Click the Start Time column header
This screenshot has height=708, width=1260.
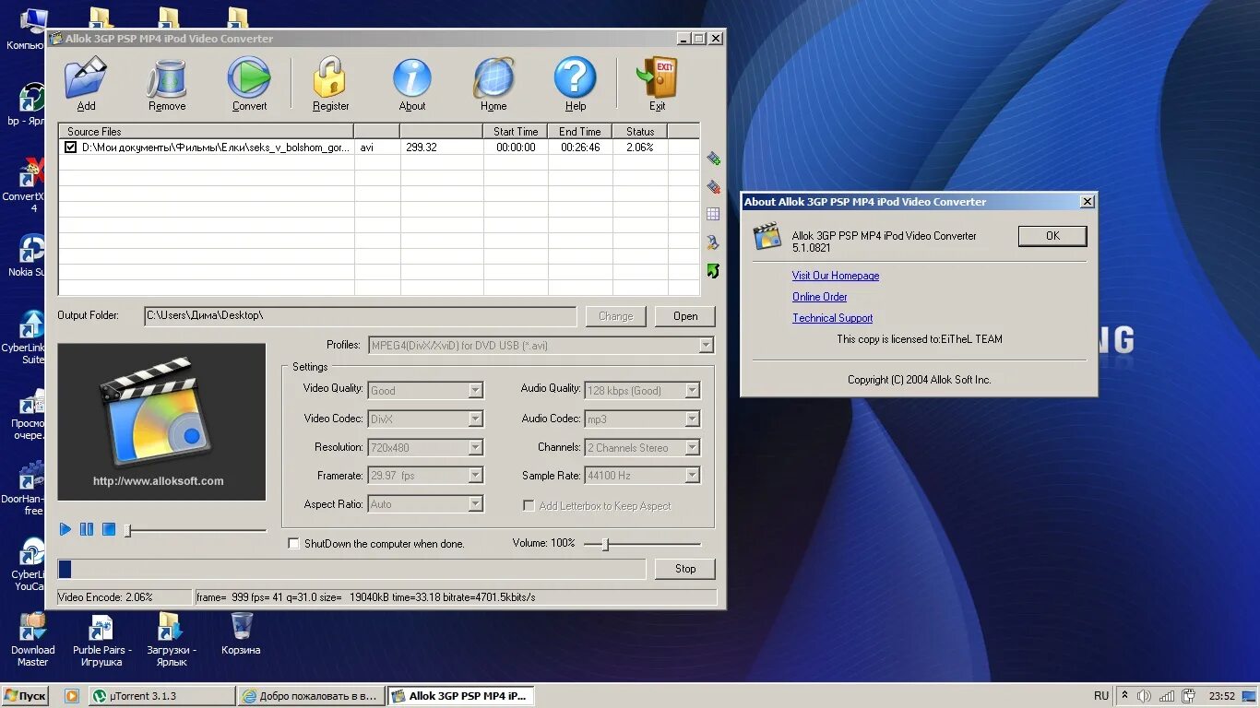[x=516, y=131]
